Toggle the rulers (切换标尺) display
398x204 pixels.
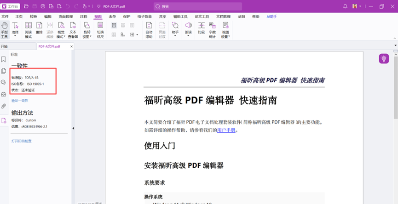(100, 30)
